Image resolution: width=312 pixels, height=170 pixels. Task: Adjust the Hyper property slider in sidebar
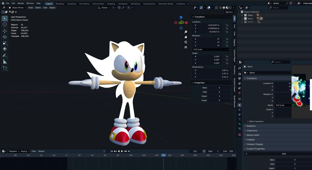pyautogui.click(x=220, y=96)
